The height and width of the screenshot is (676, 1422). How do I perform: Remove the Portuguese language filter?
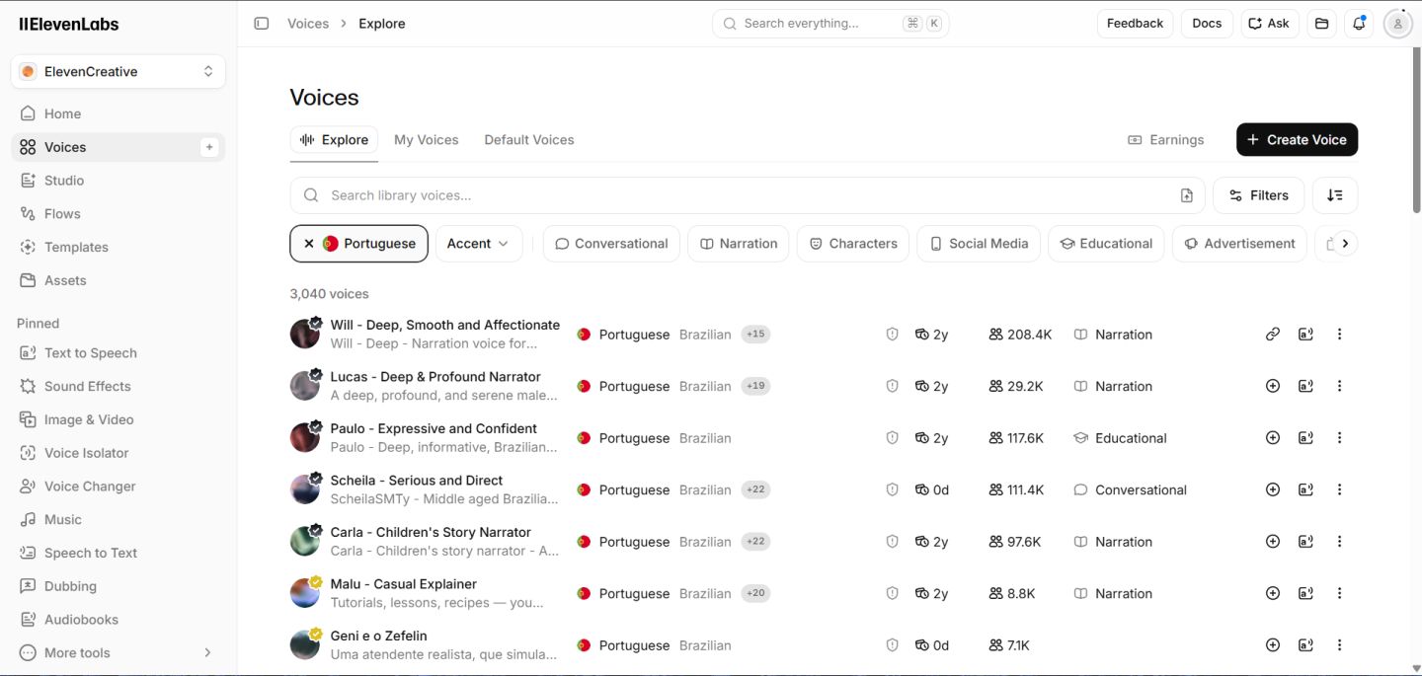point(309,244)
